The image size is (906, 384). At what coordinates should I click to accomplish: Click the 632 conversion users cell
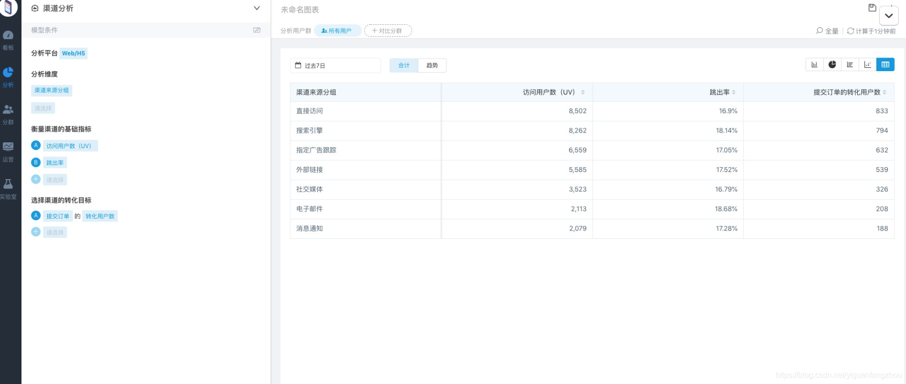819,150
